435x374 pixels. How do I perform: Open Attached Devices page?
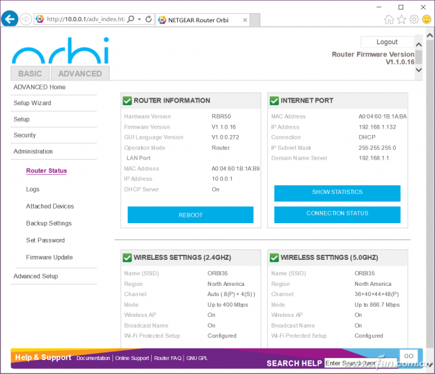pyautogui.click(x=50, y=206)
